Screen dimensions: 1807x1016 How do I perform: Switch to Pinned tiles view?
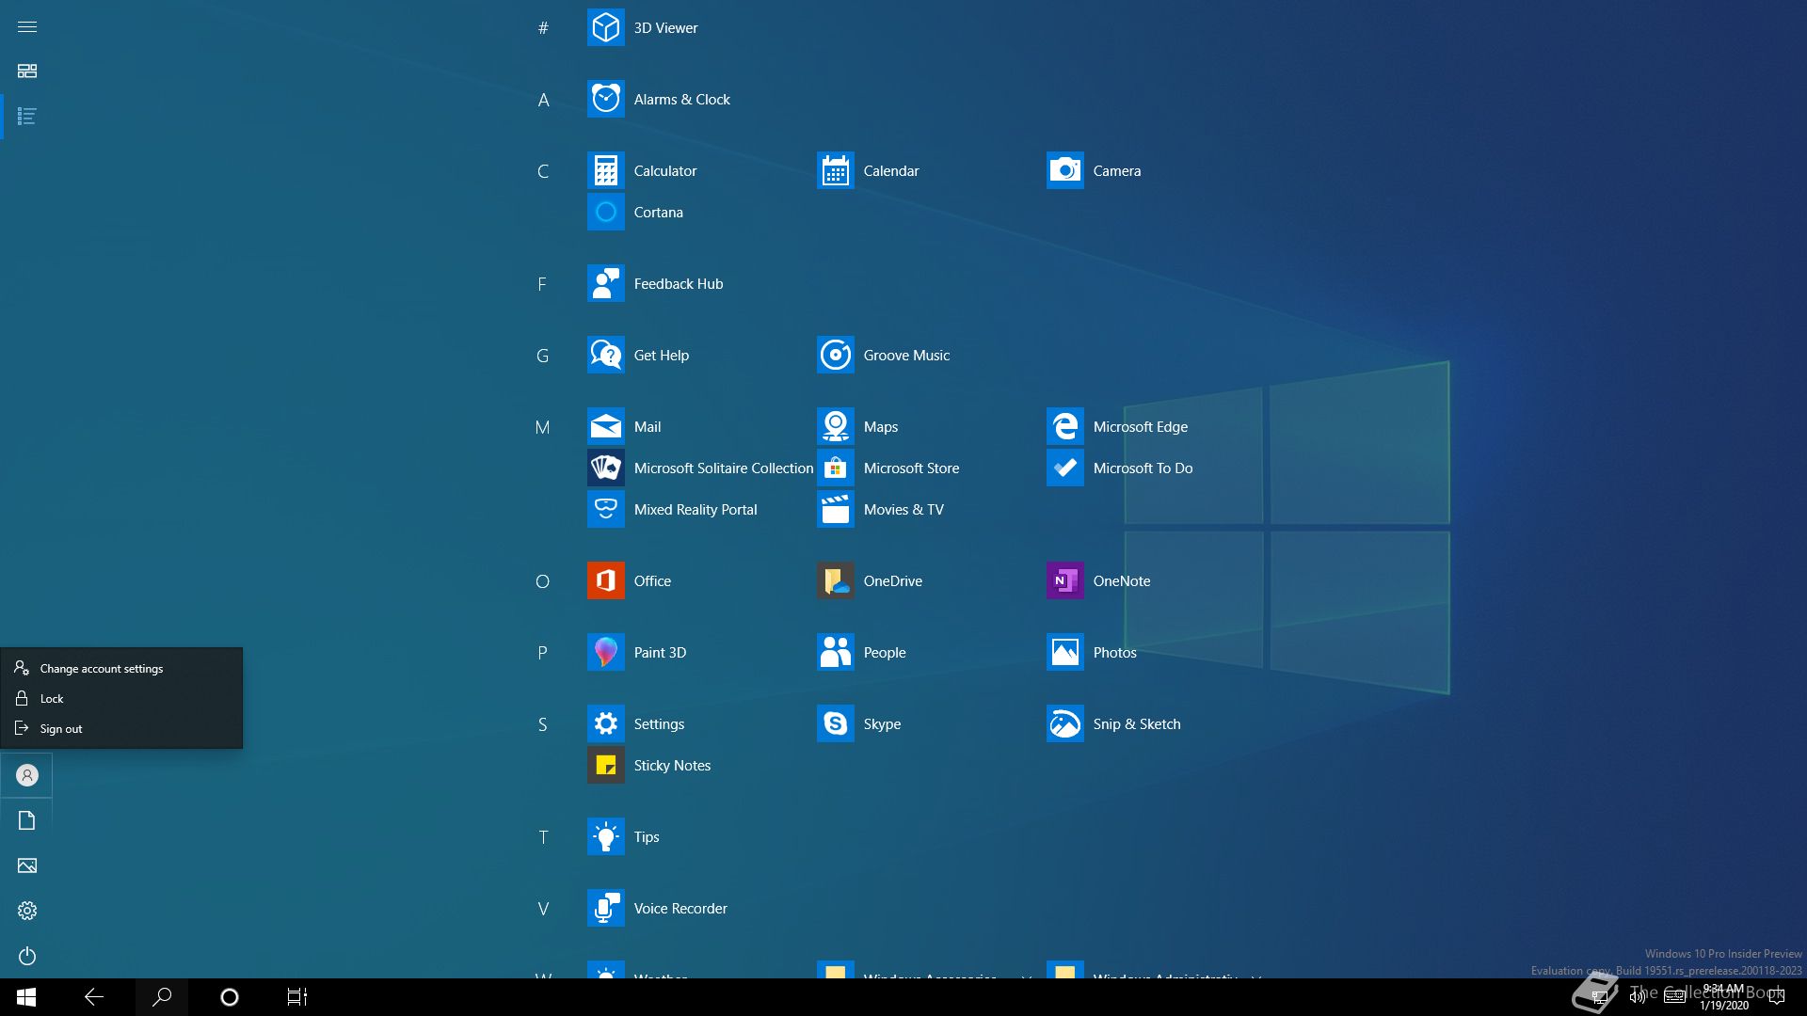(27, 71)
